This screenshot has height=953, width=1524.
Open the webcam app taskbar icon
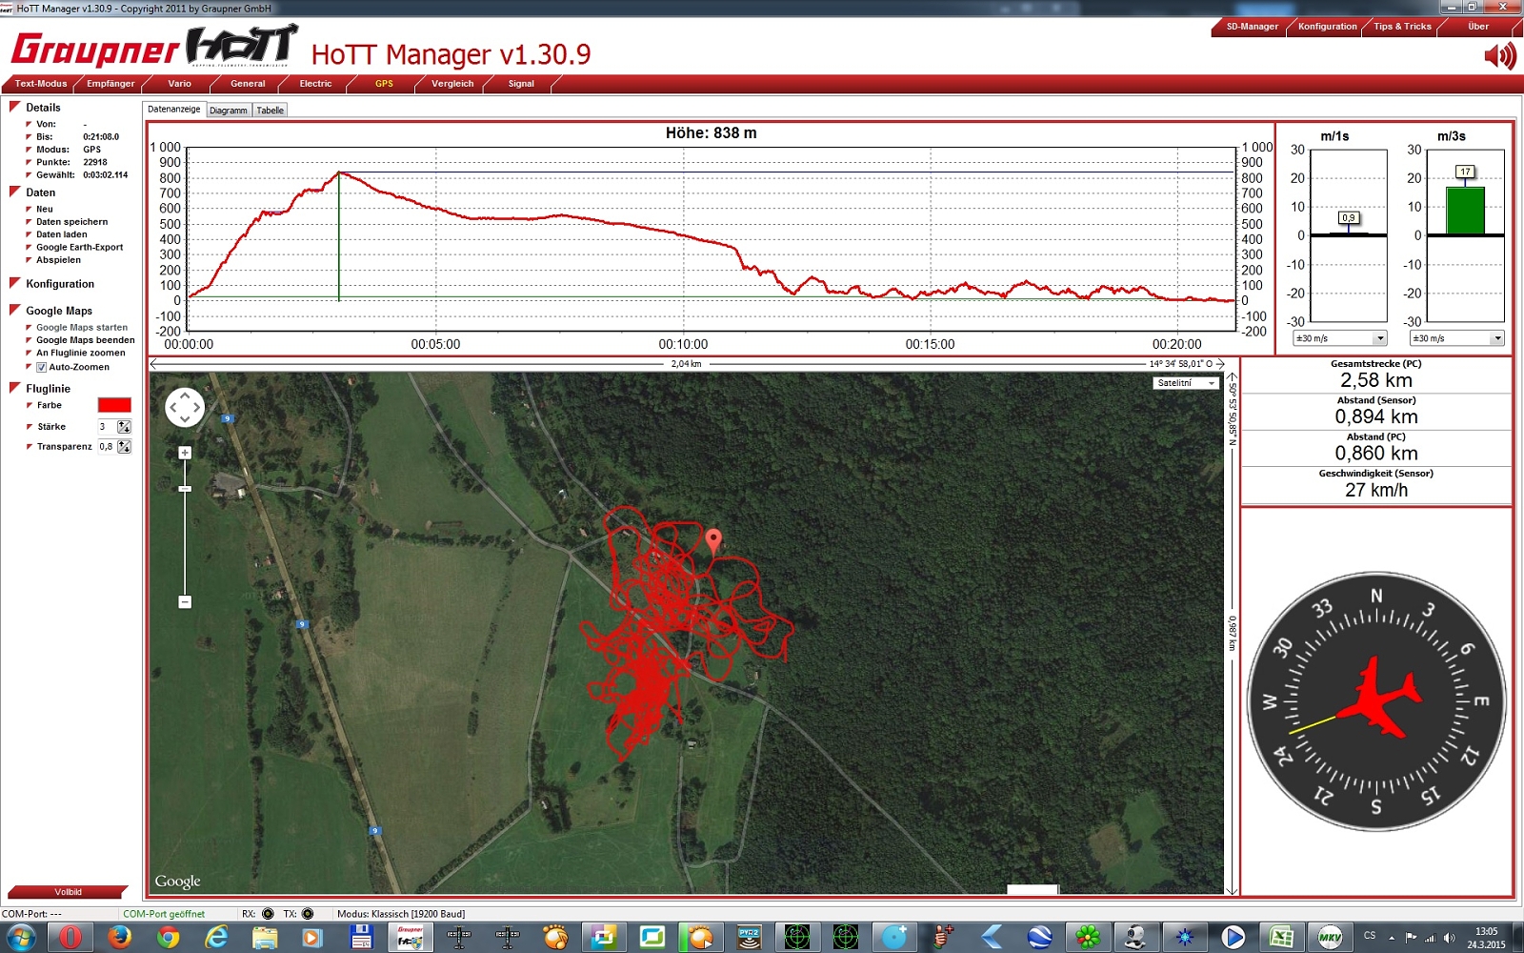click(x=1135, y=938)
